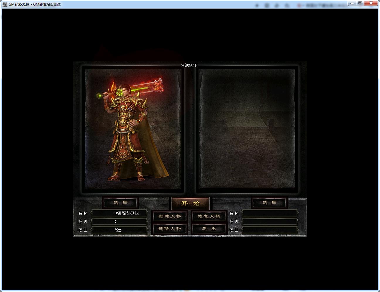Close the game window

(371, 3)
